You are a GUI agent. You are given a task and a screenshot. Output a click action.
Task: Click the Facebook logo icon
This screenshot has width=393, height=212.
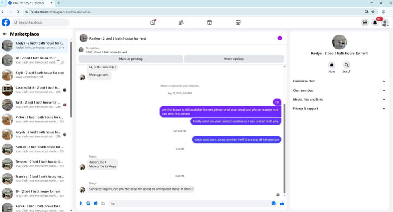6,22
